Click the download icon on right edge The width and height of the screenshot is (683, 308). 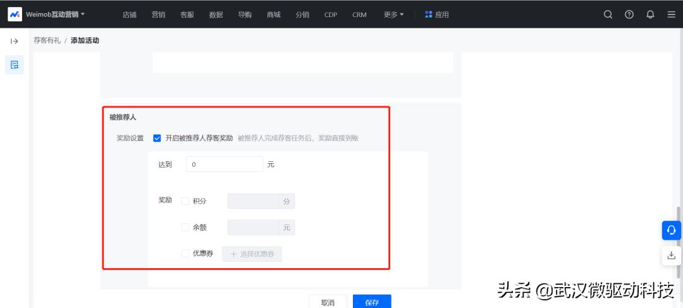point(671,256)
